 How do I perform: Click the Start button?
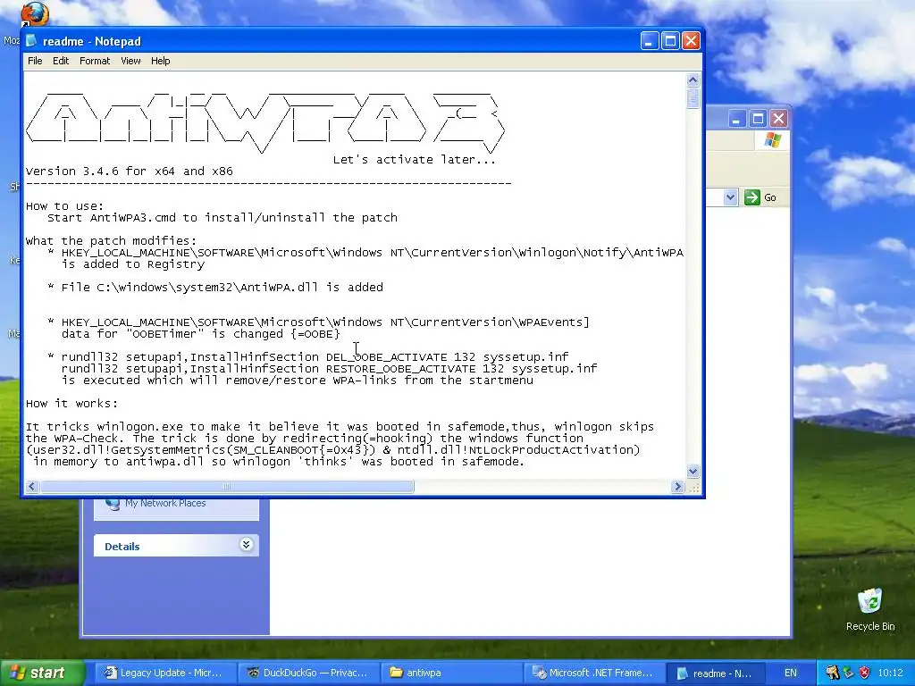click(41, 673)
